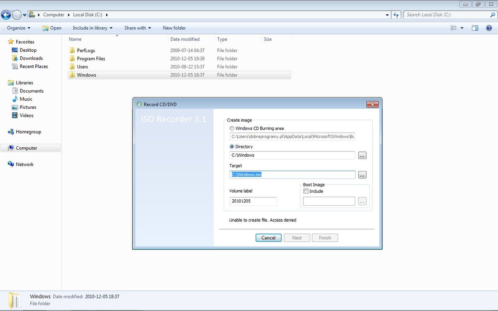This screenshot has width=498, height=311.
Task: Click the Boot Image path field
Action: (329, 201)
